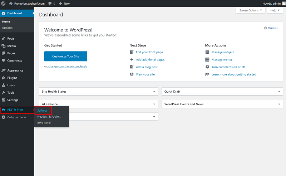Select BWS Panel submenu item
The height and width of the screenshot is (176, 286).
tap(44, 123)
